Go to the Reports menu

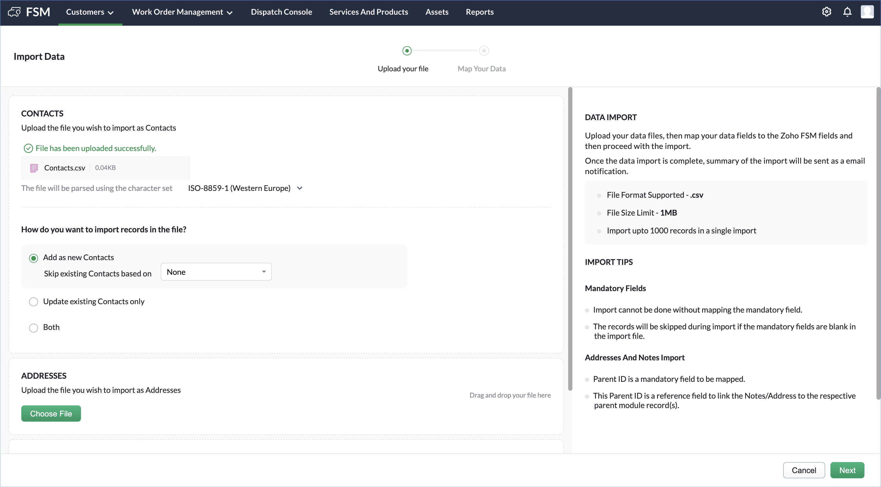pos(480,12)
